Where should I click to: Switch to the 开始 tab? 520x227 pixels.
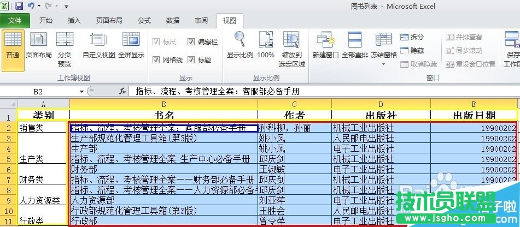(46, 21)
